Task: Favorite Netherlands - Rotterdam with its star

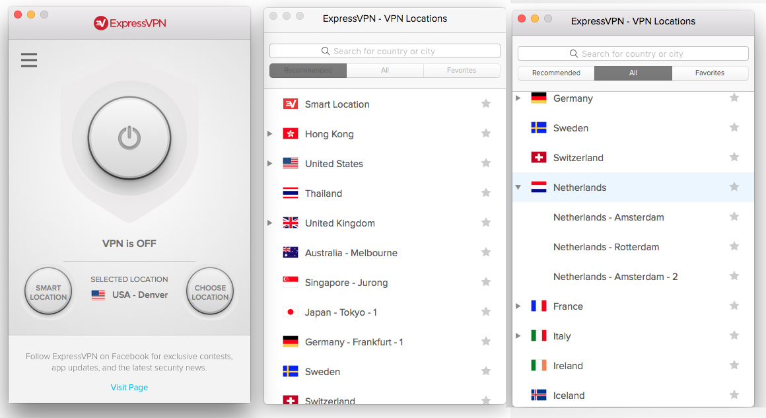Action: [x=734, y=246]
